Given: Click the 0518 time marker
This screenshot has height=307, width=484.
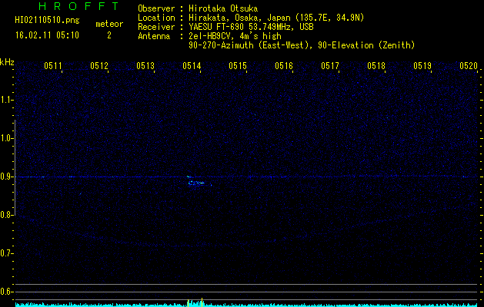Looking at the screenshot, I should click(x=376, y=65).
